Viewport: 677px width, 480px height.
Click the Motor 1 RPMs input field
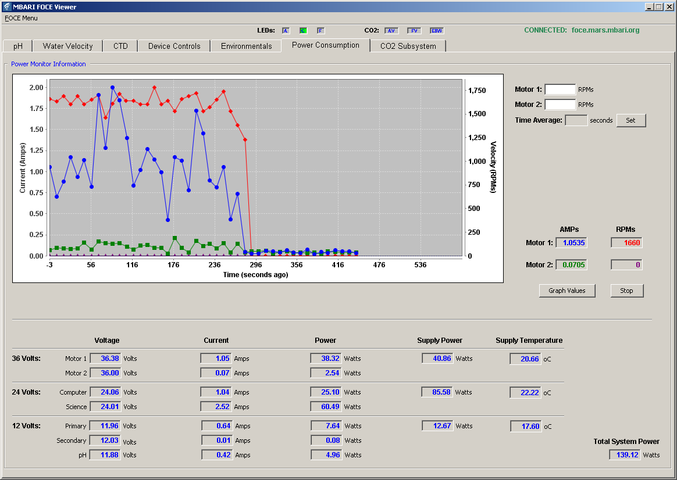click(560, 89)
